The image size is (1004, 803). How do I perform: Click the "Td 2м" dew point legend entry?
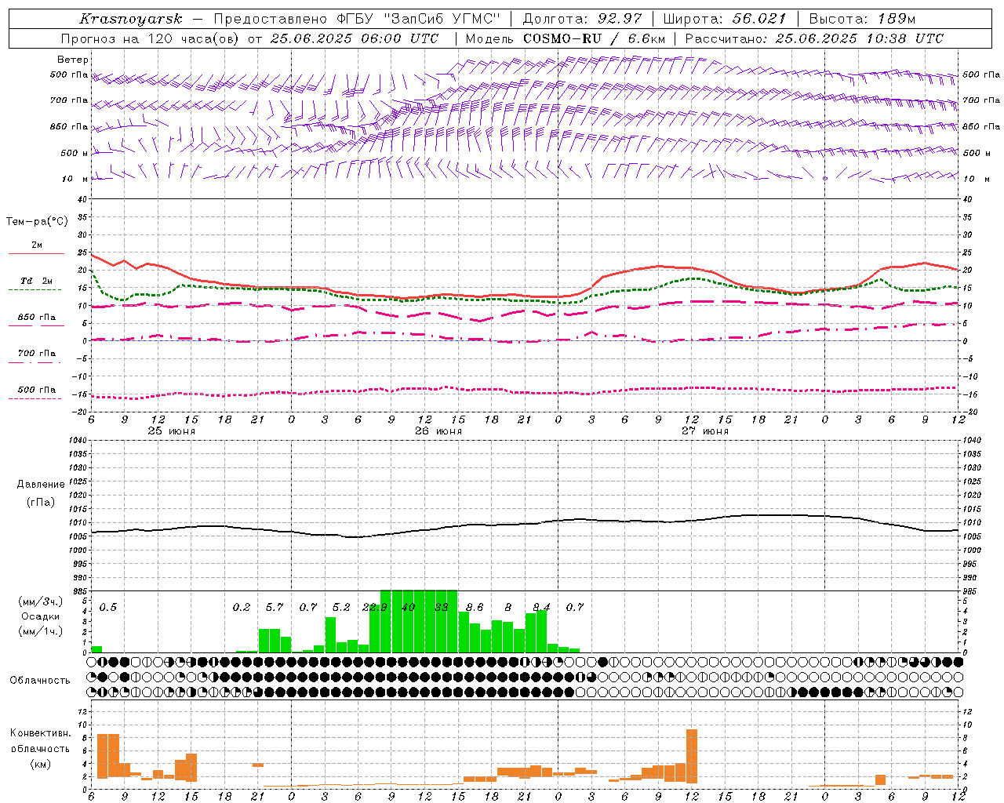[x=36, y=281]
